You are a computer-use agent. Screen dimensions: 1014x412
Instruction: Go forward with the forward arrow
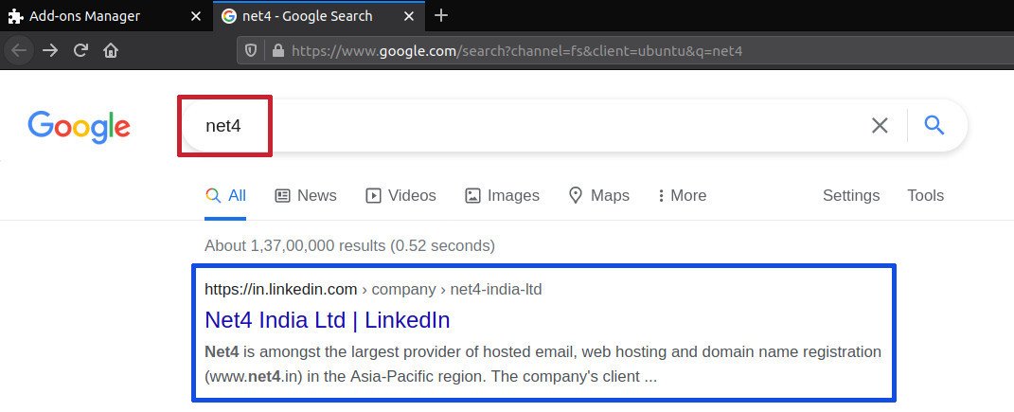pyautogui.click(x=50, y=50)
